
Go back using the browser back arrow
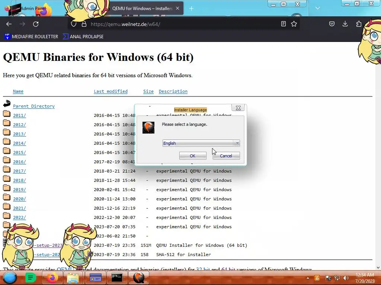coord(9,24)
